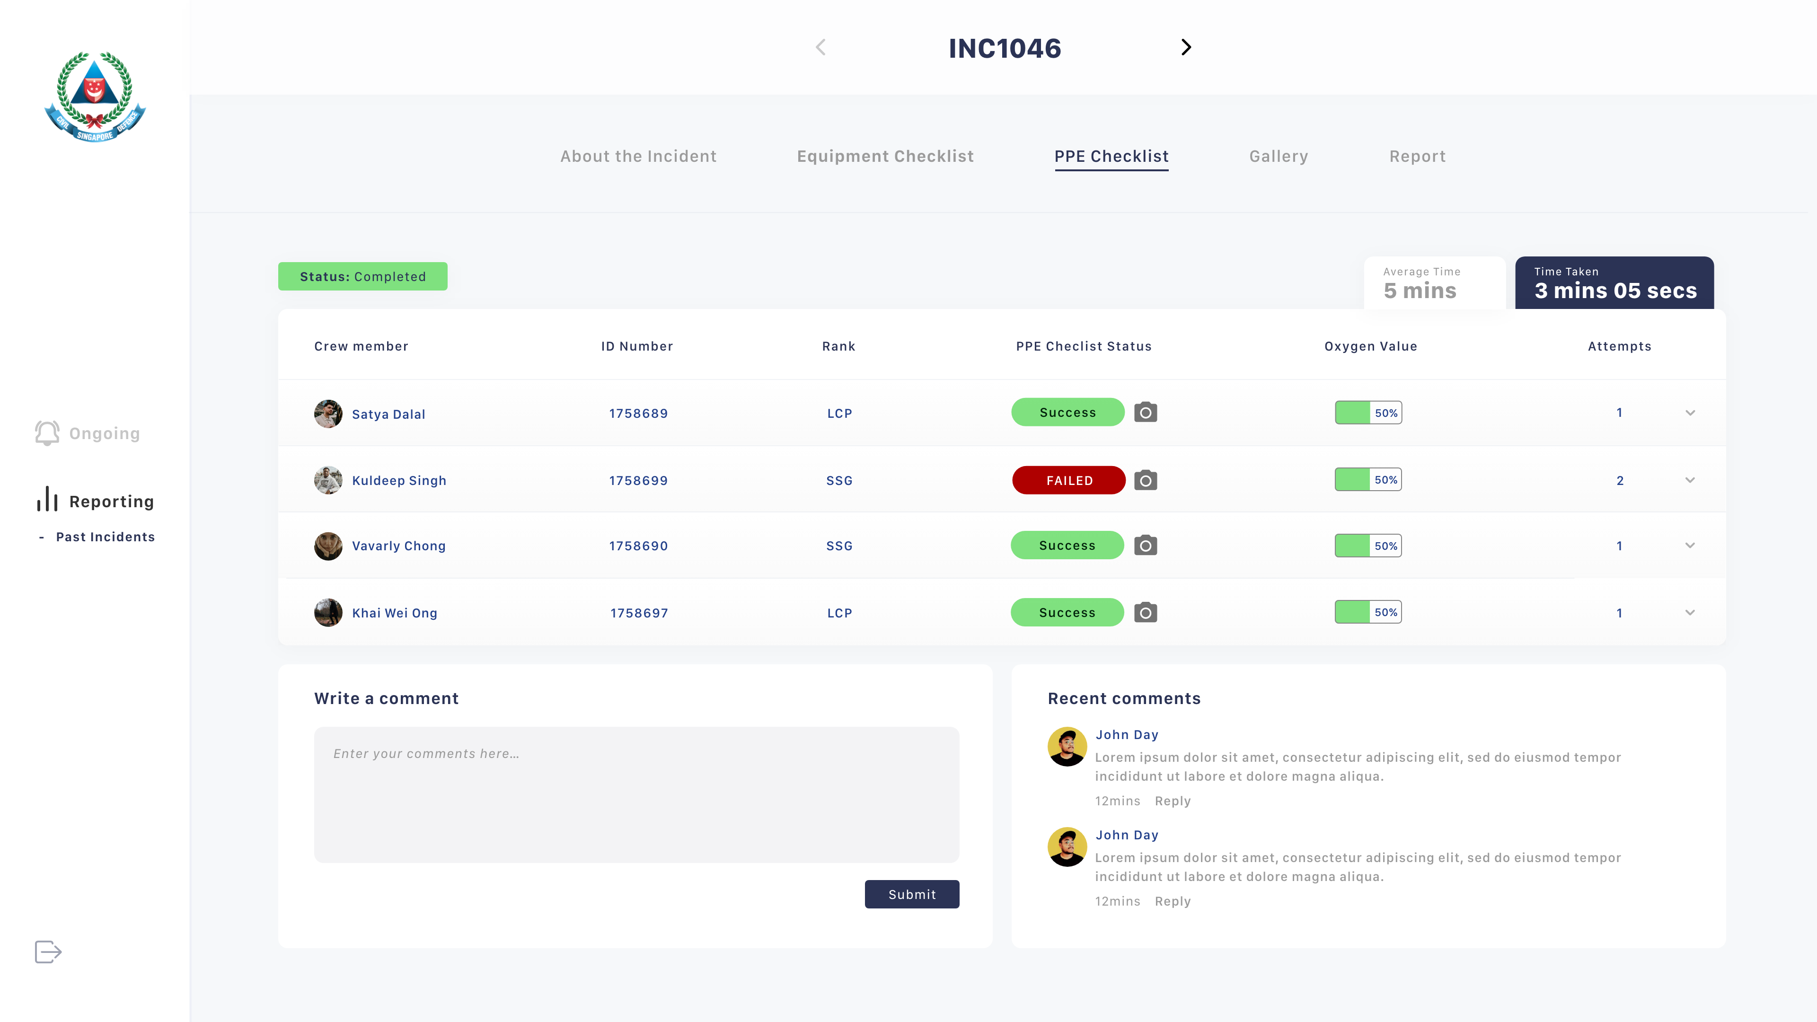Click the name Vavarly Chong
Image resolution: width=1817 pixels, height=1022 pixels.
398,546
